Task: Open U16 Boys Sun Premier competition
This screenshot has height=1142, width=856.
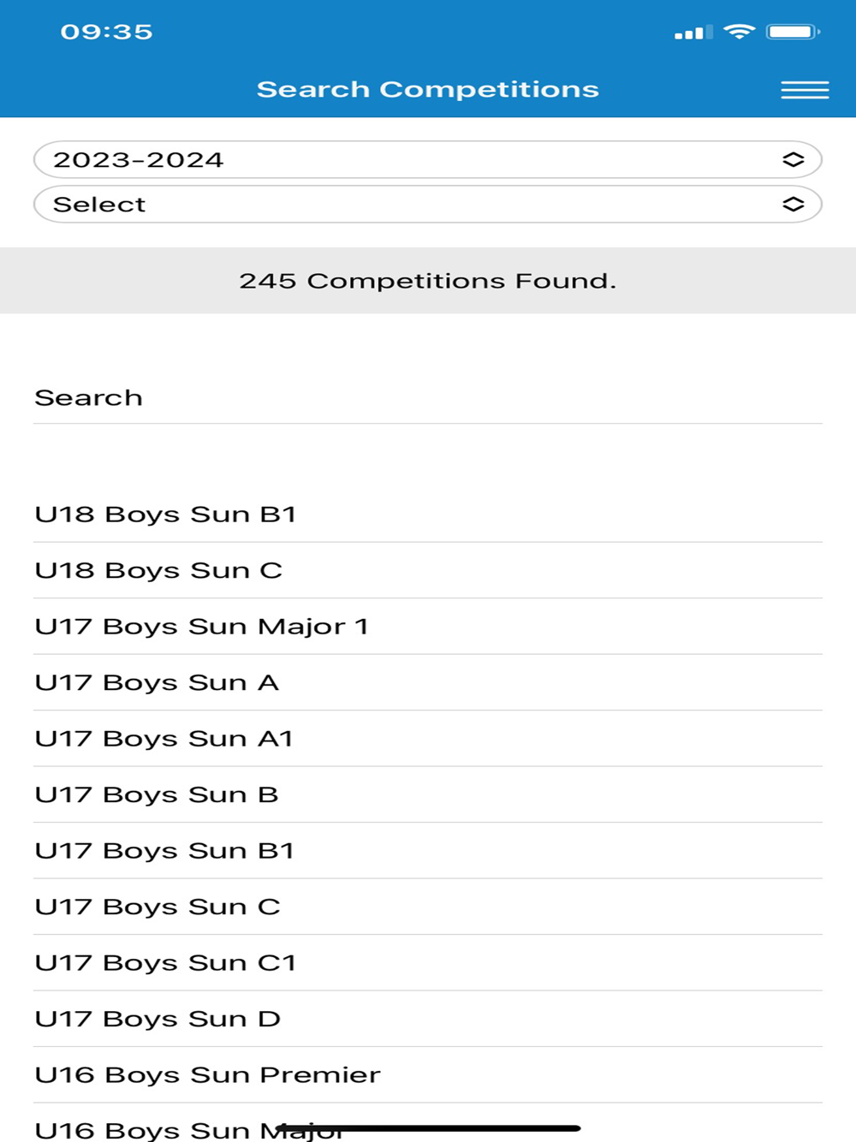Action: (207, 1075)
